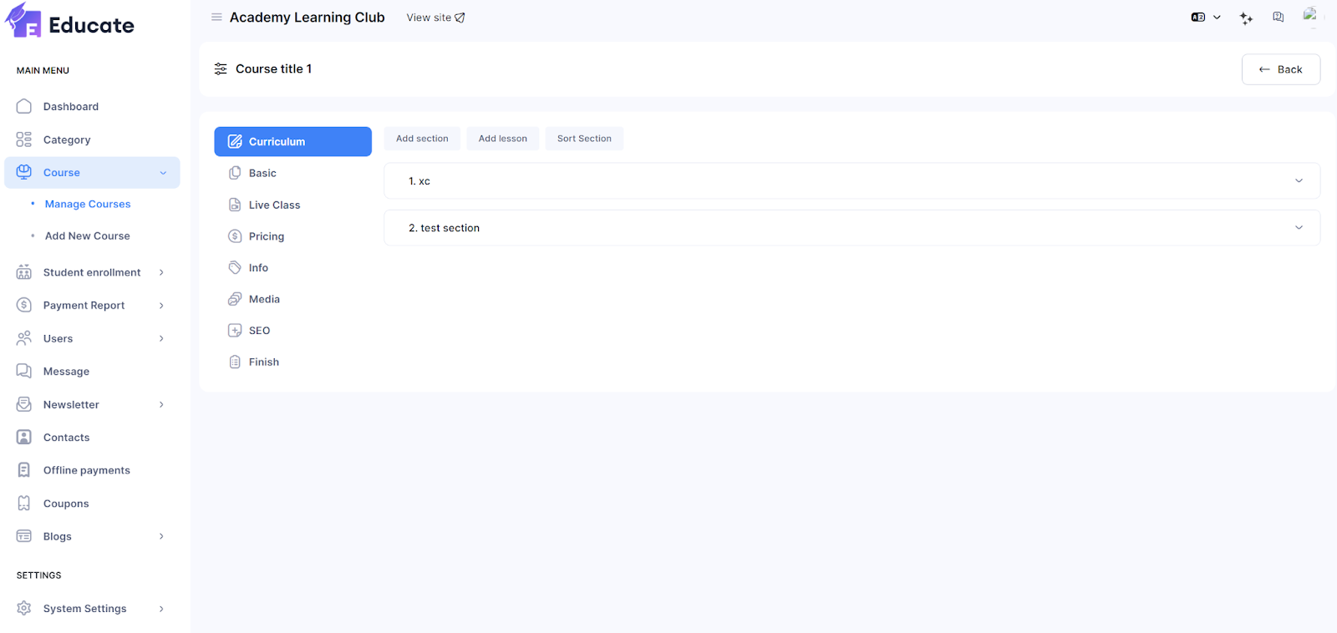Click the Add section button

(x=422, y=139)
